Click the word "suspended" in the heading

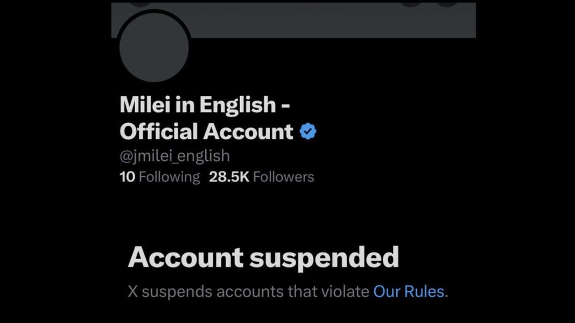pyautogui.click(x=324, y=258)
